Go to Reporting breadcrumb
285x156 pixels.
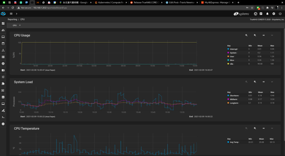tap(12, 19)
